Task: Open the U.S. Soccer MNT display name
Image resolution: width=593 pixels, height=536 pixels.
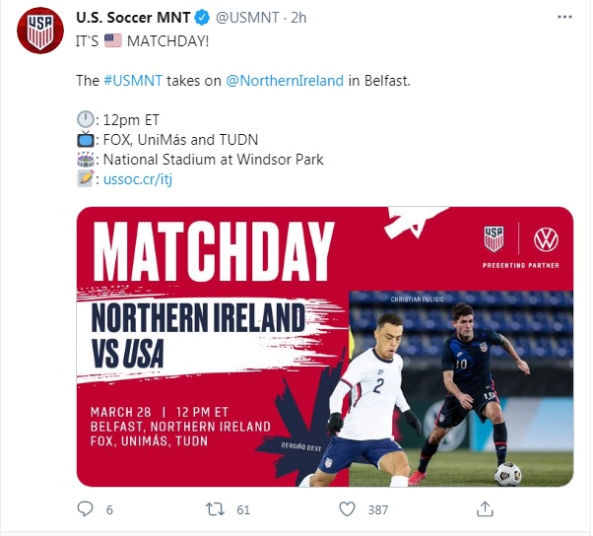Action: pyautogui.click(x=131, y=18)
